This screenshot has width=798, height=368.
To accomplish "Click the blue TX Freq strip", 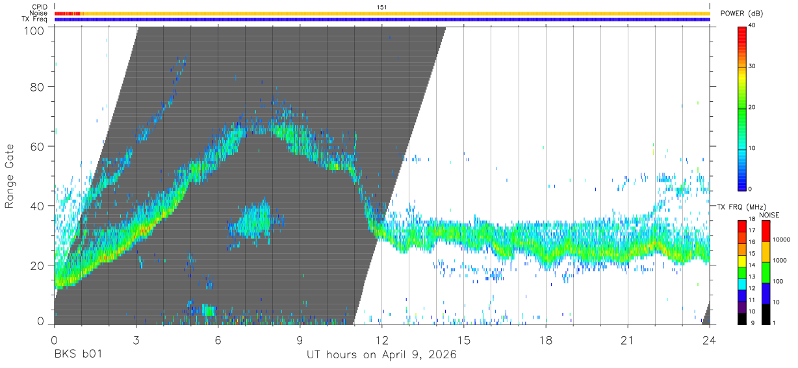I will (x=382, y=19).
